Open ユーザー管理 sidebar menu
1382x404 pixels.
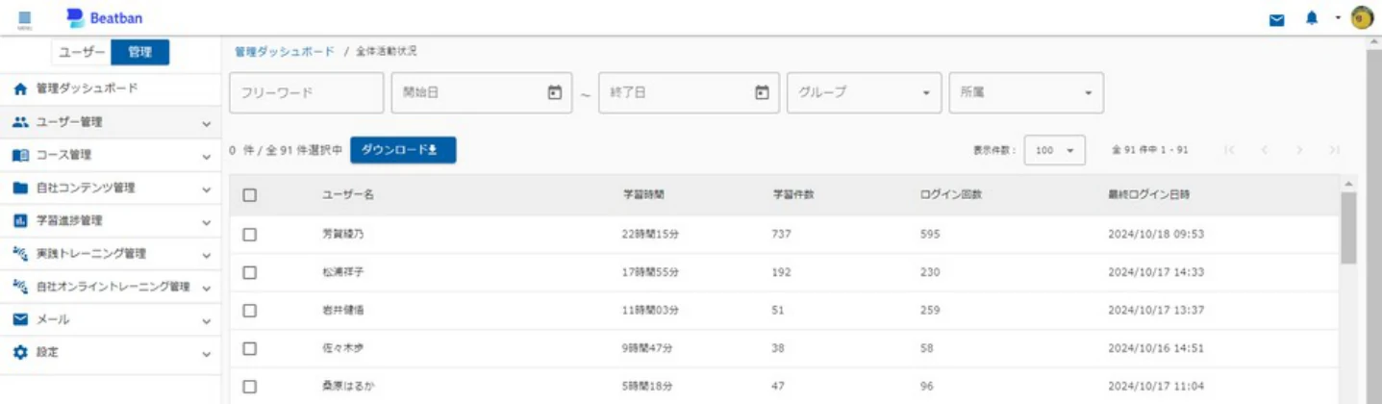click(111, 122)
